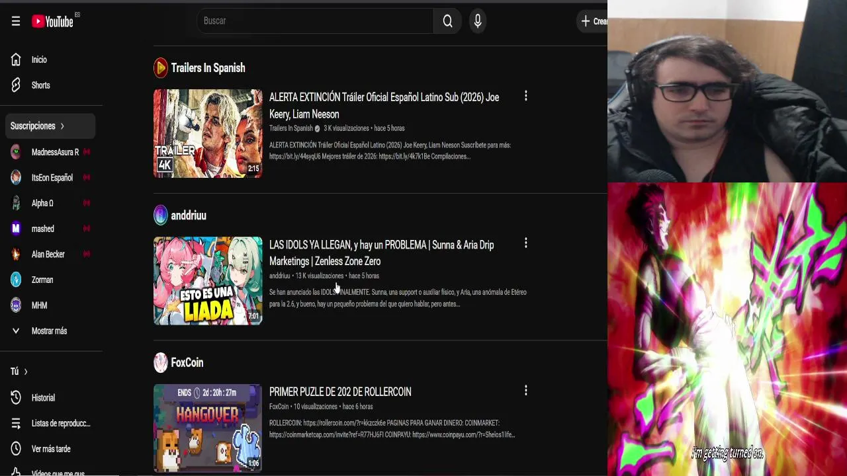Click Alpha Ω avatar icon
Image resolution: width=847 pixels, height=476 pixels.
pyautogui.click(x=16, y=203)
